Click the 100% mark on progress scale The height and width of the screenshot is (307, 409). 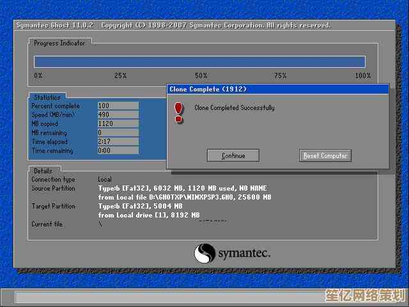(362, 75)
